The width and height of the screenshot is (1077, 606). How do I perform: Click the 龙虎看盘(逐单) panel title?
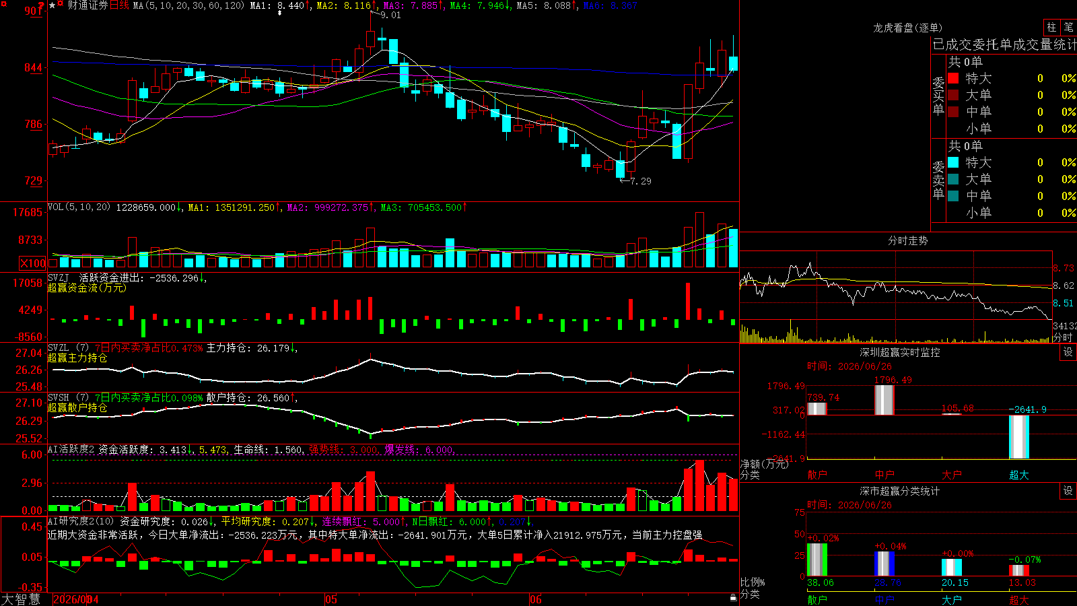click(x=907, y=28)
